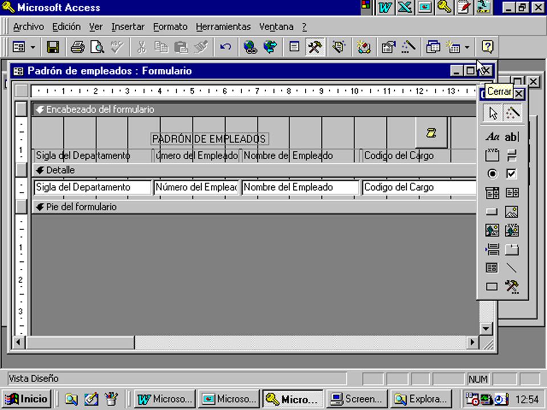Select the Codigo del Cargo text box in Detalle

(419, 187)
